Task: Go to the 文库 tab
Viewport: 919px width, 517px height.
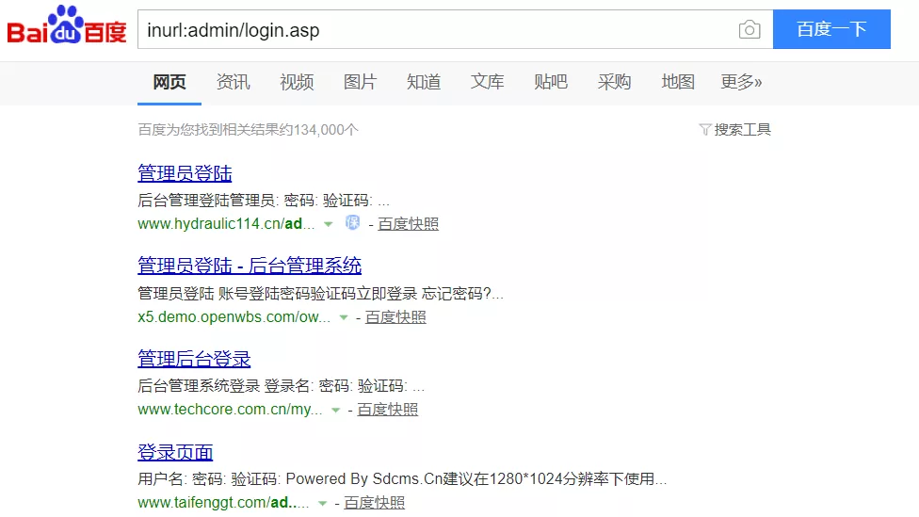Action: click(487, 82)
